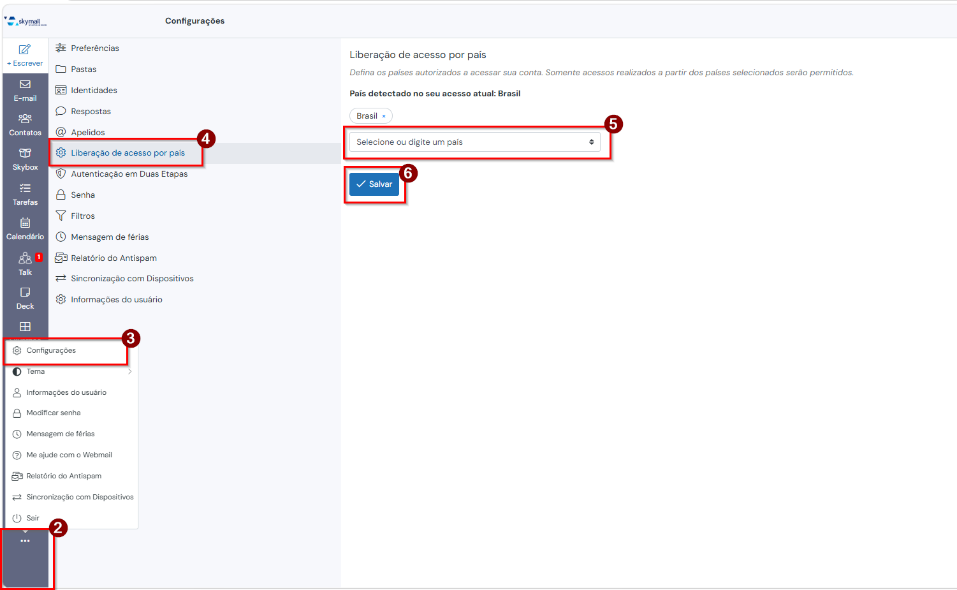Click the grid apps icon below Deck
957x590 pixels.
click(25, 327)
